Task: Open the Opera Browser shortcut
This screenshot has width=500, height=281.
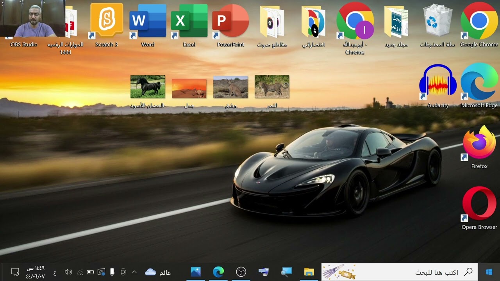Action: coord(479,208)
